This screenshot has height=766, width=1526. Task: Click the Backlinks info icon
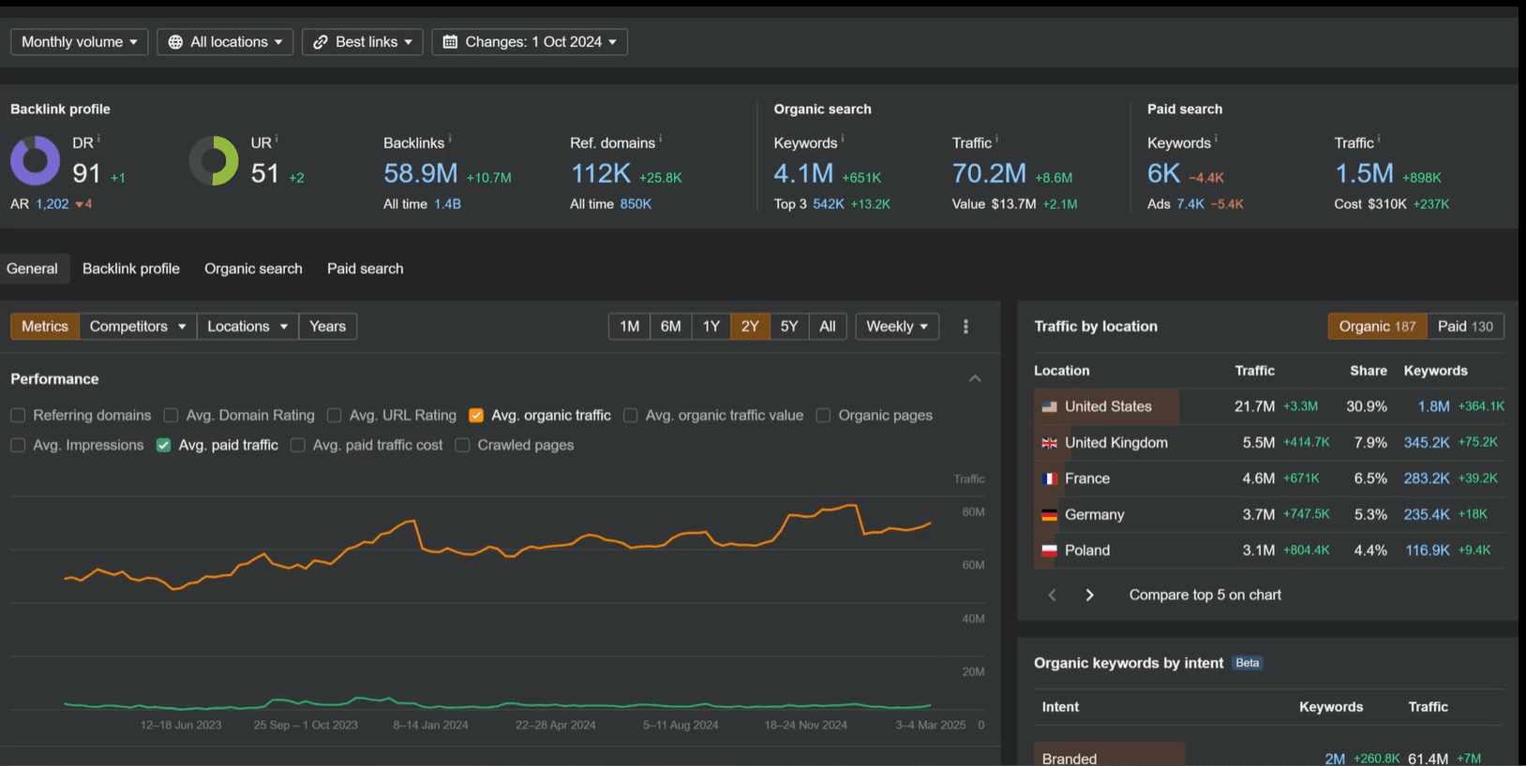click(x=450, y=139)
